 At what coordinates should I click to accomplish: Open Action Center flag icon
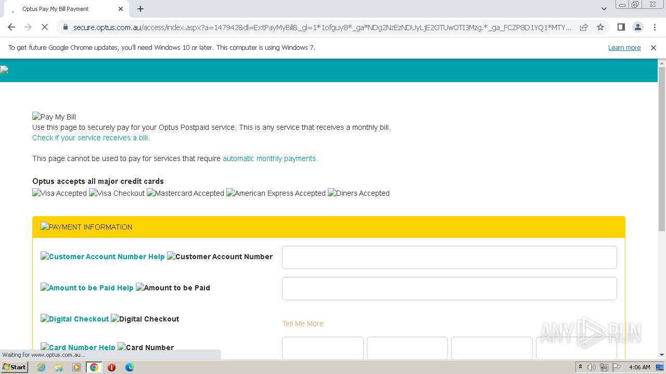[617, 367]
